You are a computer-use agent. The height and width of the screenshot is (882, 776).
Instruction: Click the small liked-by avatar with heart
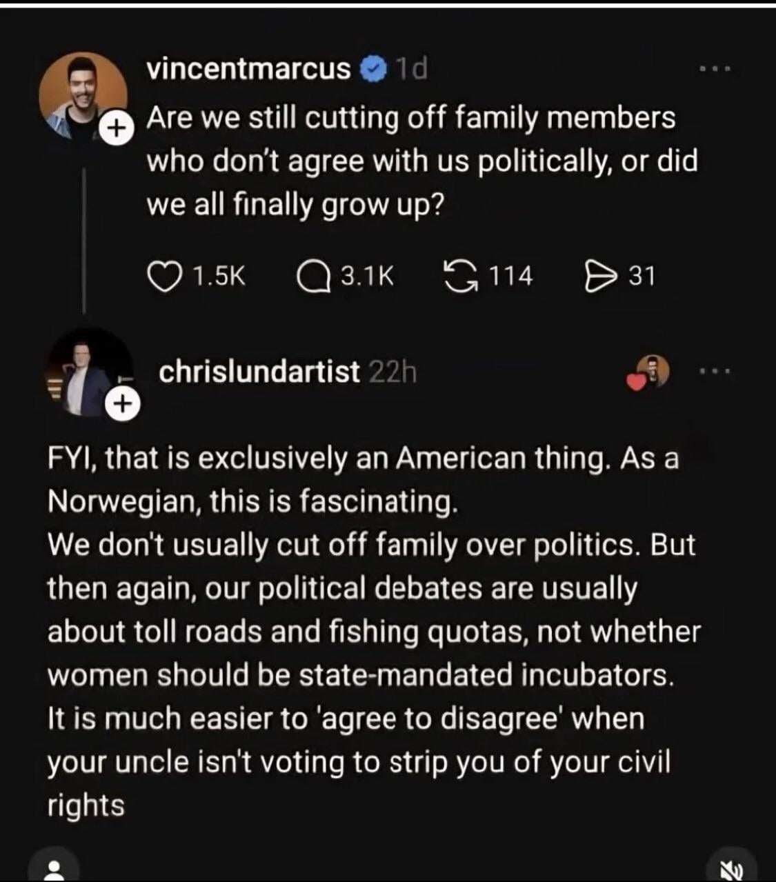[649, 373]
